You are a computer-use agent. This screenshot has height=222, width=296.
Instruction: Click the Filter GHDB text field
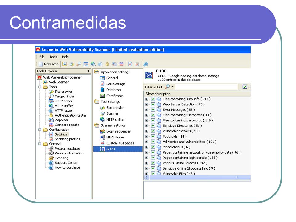pyautogui.click(x=206, y=87)
